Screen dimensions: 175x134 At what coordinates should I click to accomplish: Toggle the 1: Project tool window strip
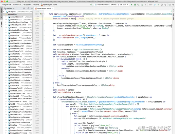(x=1, y=12)
